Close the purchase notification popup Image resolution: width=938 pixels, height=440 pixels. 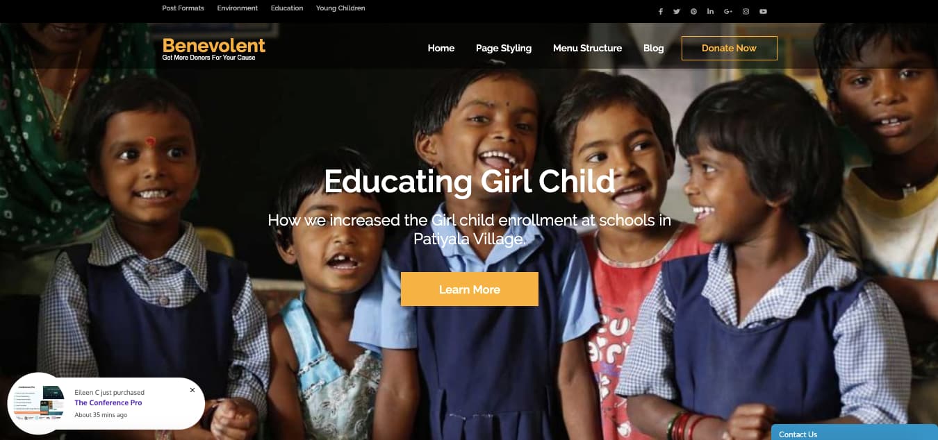[x=192, y=390]
